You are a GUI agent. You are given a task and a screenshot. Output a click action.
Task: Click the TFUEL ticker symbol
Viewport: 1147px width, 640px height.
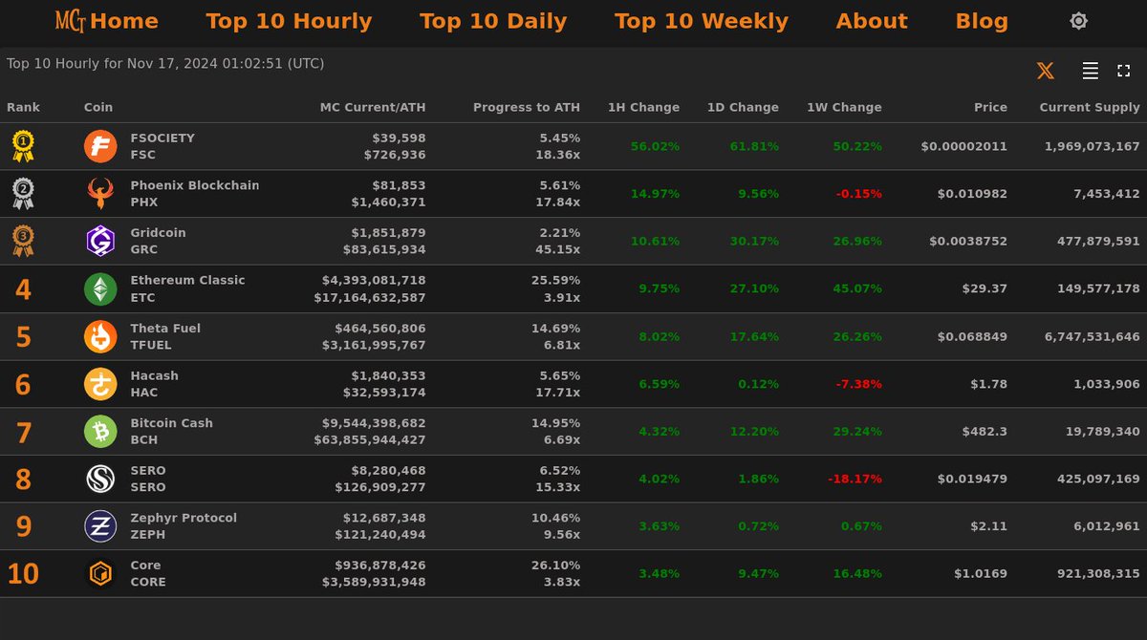point(152,345)
